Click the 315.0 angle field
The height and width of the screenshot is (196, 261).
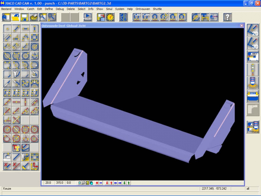pyautogui.click(x=60, y=183)
